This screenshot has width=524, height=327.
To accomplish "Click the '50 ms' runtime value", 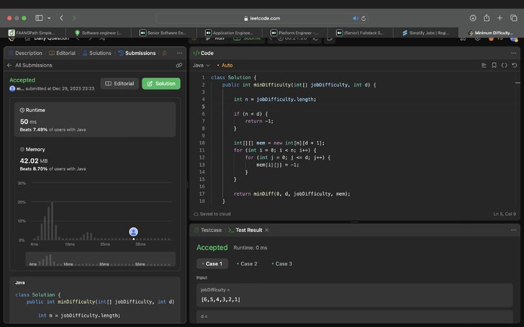I will (x=28, y=122).
